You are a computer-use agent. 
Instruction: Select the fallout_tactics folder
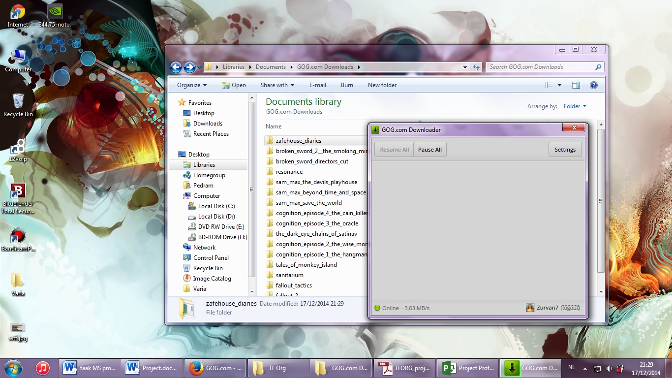294,285
